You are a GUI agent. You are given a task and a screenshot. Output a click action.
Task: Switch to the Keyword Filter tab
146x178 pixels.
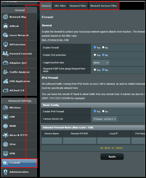click(78, 6)
